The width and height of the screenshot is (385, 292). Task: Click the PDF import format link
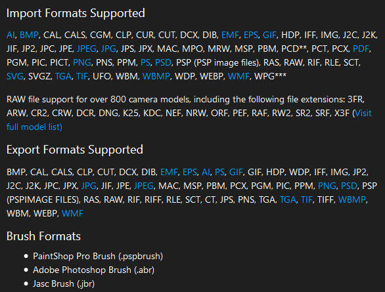click(361, 49)
